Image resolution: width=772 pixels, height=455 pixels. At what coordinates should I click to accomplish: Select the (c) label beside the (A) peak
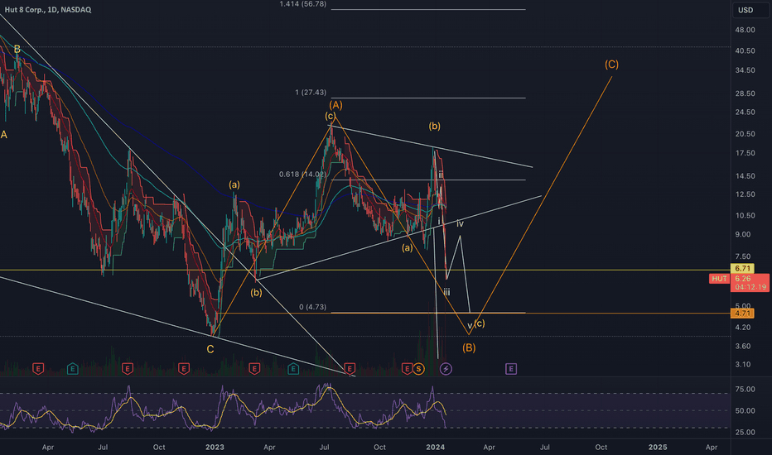[330, 116]
